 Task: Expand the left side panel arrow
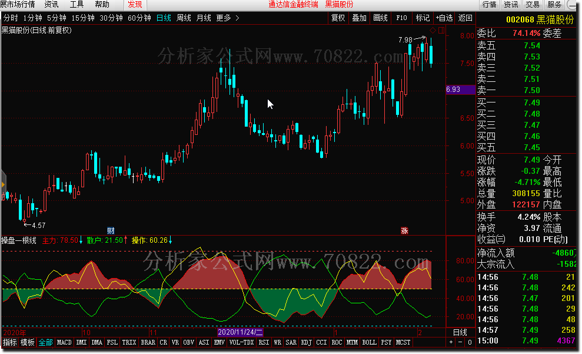pyautogui.click(x=3, y=184)
